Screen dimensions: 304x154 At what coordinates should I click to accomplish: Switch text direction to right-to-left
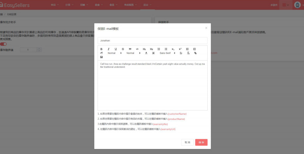(x=101, y=53)
